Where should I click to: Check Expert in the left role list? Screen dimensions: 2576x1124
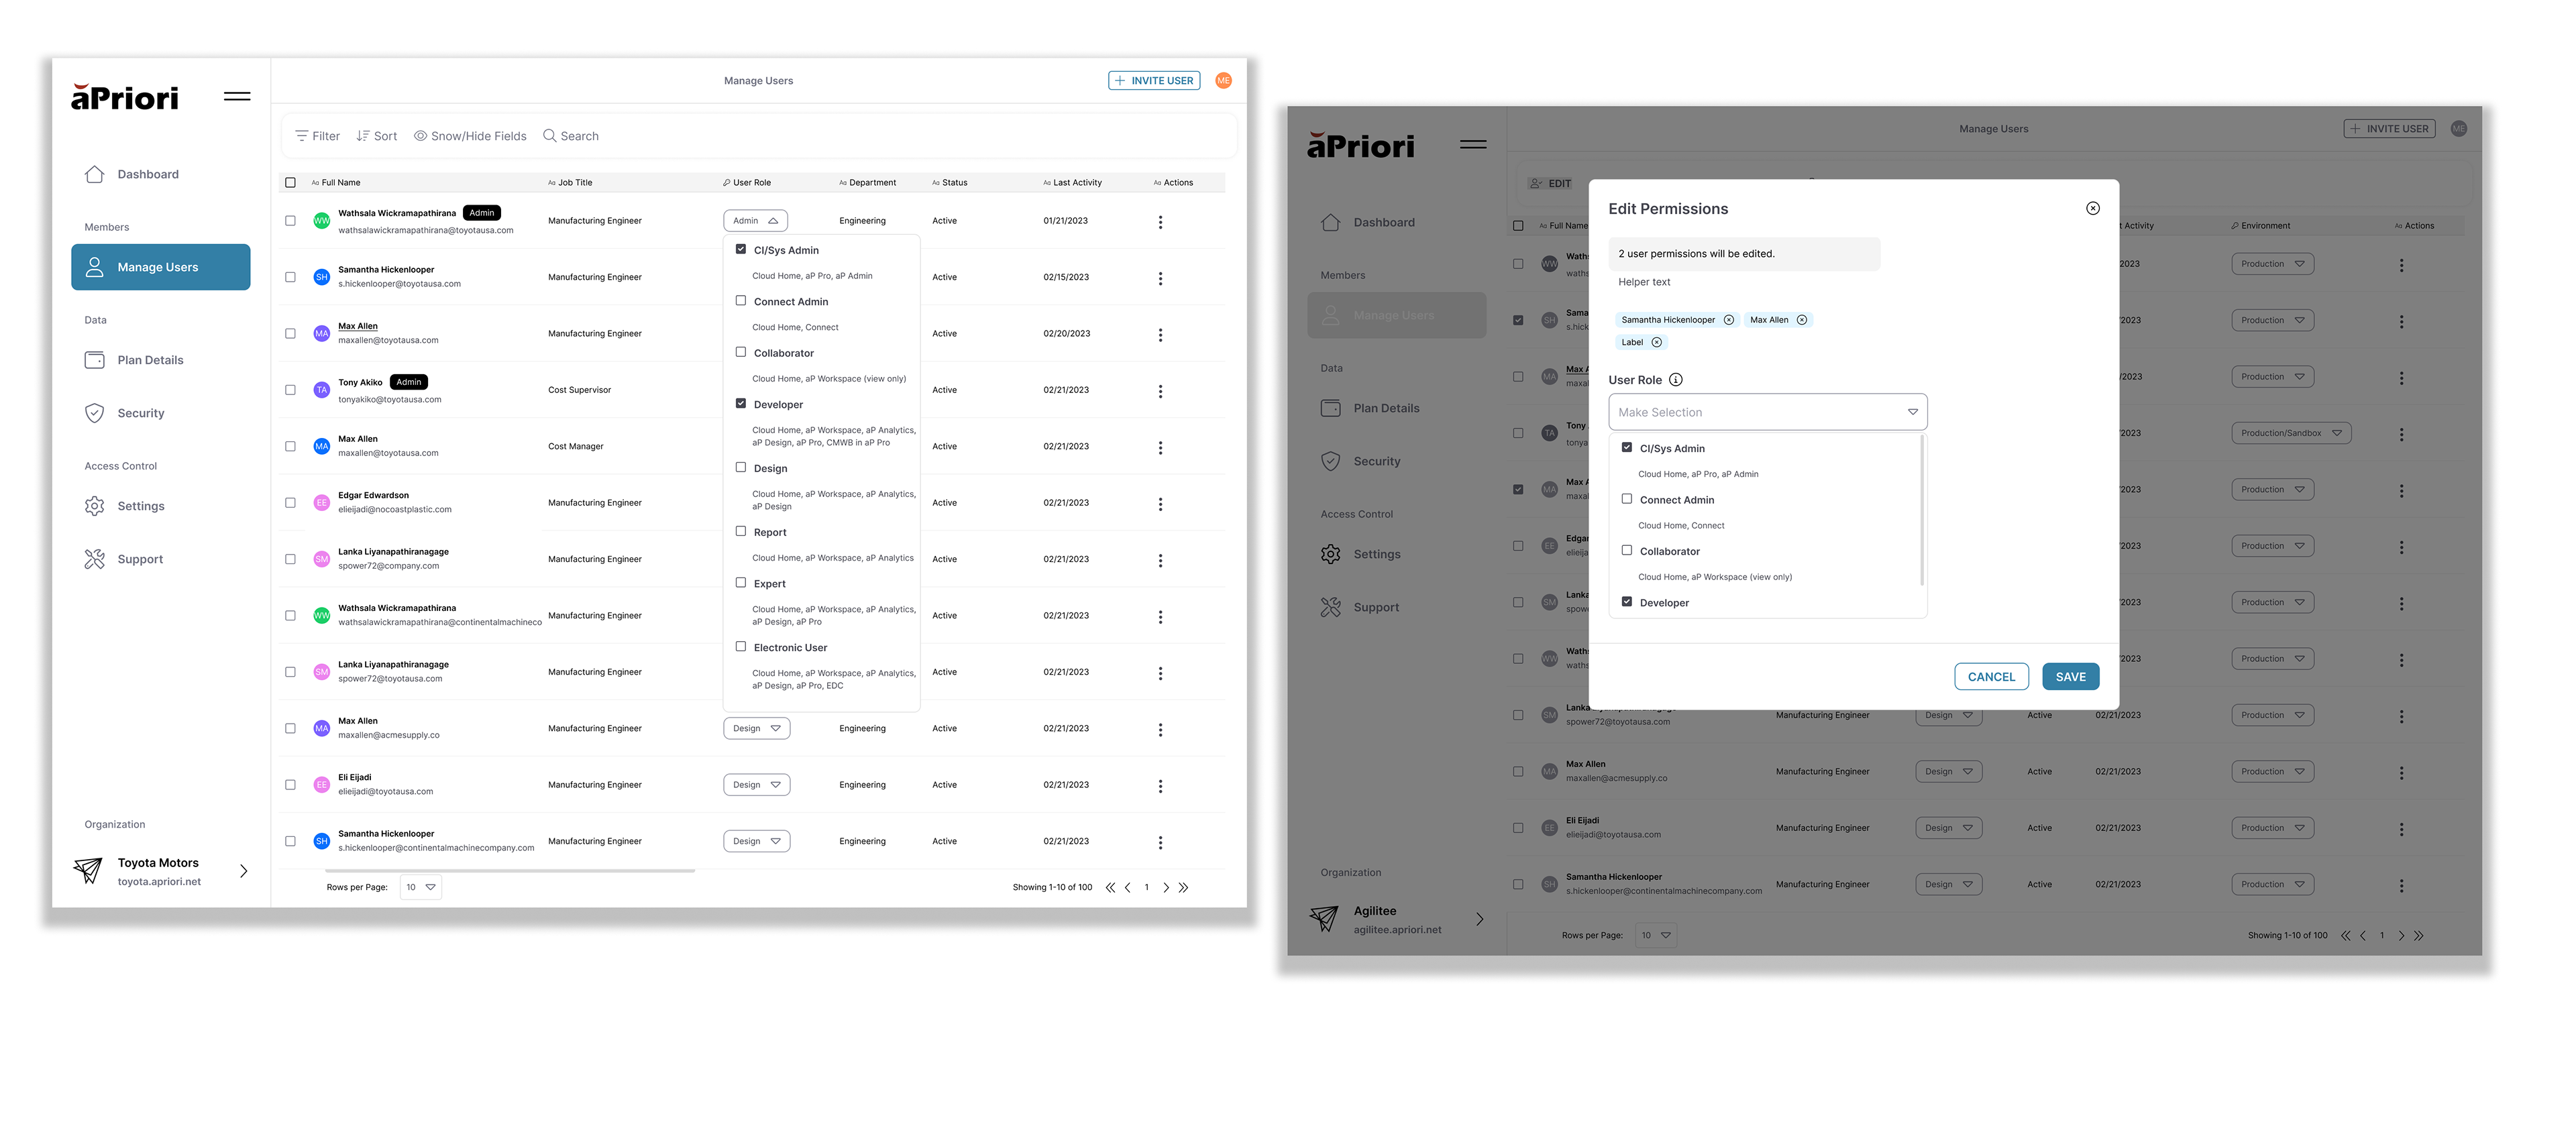tap(741, 582)
